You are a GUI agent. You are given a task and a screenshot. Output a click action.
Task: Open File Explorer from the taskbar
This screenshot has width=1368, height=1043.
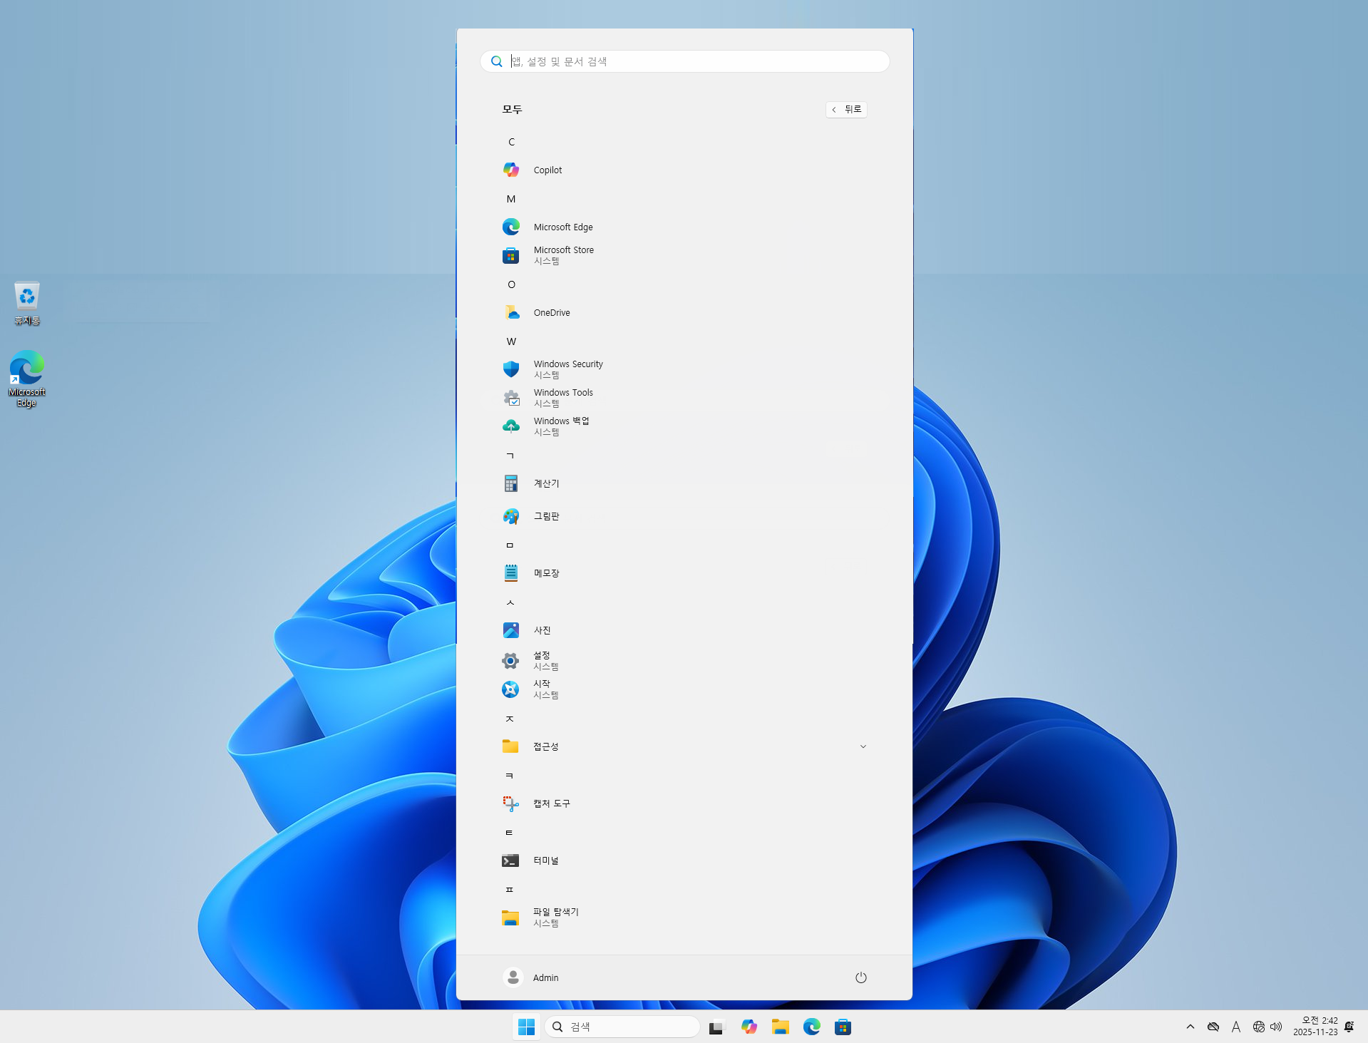click(781, 1027)
